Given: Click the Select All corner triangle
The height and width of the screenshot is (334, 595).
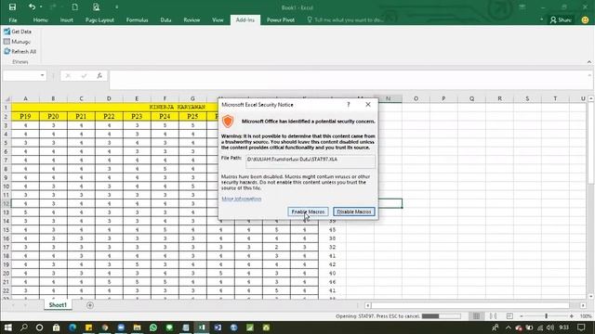Looking at the screenshot, I should tap(7, 99).
